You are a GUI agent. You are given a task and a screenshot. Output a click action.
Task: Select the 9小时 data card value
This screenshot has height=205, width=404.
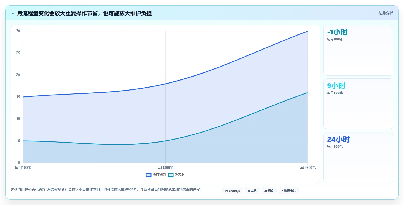coord(336,86)
